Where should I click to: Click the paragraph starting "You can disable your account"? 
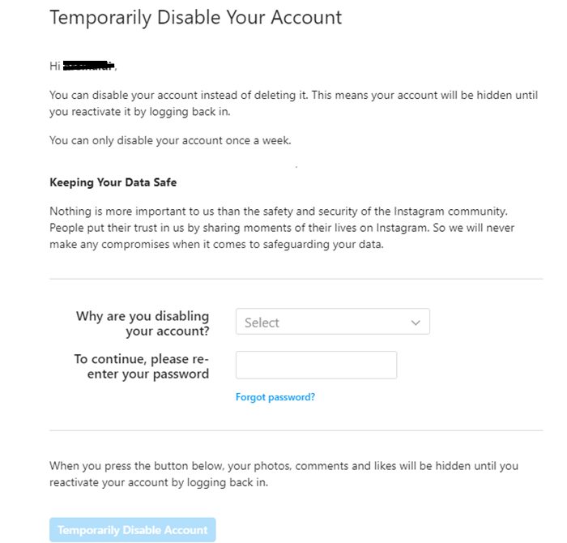(x=293, y=103)
